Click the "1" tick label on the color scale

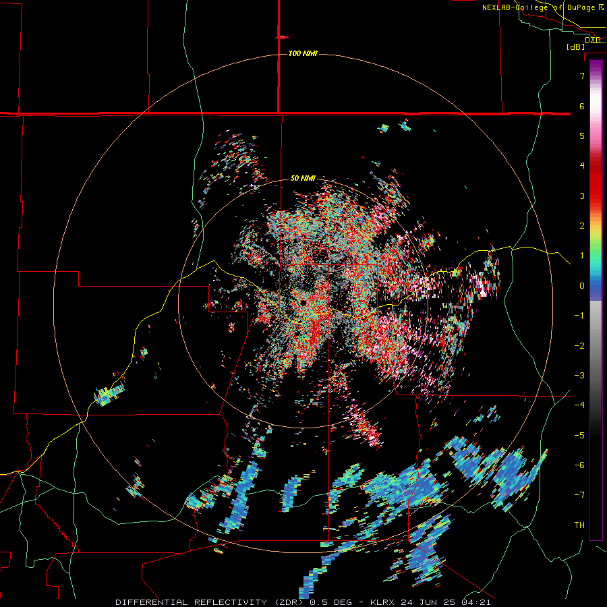coord(582,256)
